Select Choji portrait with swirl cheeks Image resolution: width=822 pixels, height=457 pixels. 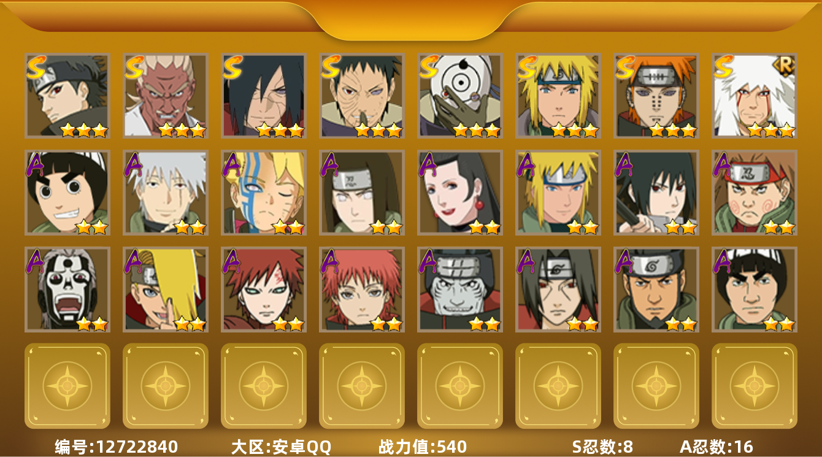(755, 193)
